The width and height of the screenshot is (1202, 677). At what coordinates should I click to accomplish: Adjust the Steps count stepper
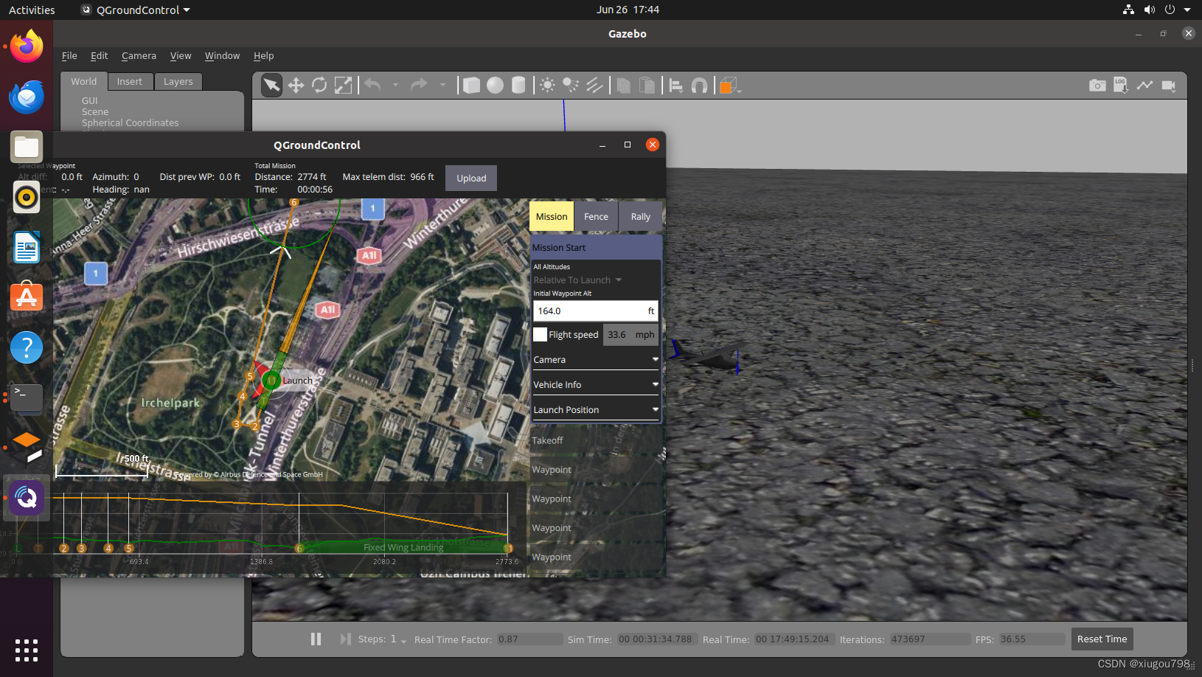pos(399,639)
